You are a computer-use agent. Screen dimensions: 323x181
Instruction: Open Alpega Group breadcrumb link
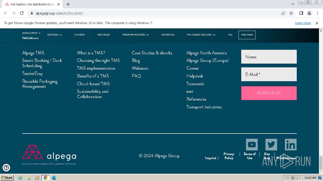pyautogui.click(x=30, y=33)
